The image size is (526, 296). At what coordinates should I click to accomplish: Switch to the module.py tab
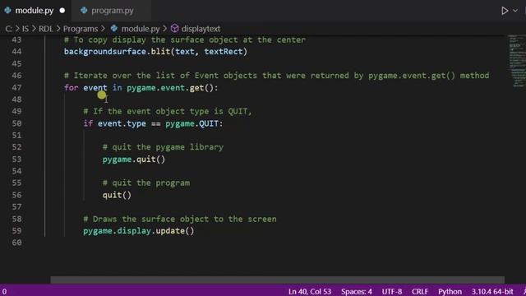35,11
